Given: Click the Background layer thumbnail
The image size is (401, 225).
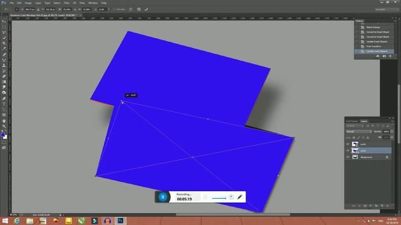Looking at the screenshot, I should pyautogui.click(x=355, y=157).
